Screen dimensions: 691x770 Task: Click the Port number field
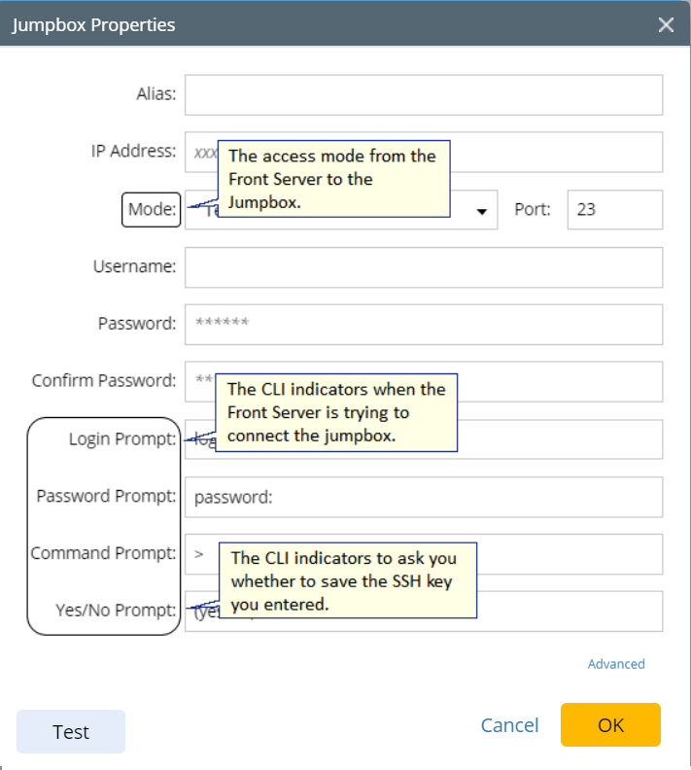point(614,210)
